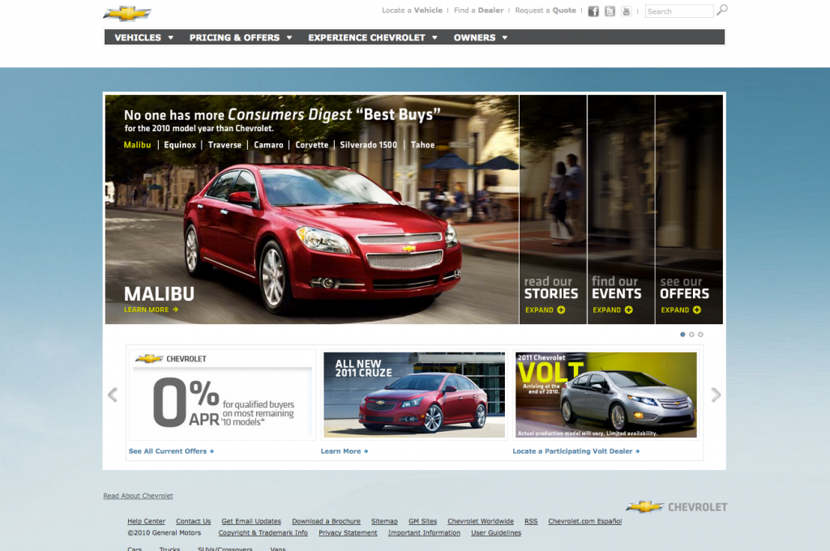Open the Pricing & Offers dropdown menu
The width and height of the screenshot is (830, 551).
pos(241,37)
